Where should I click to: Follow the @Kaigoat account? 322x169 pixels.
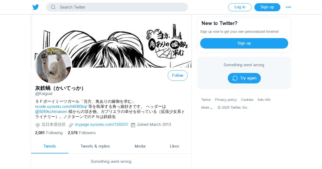pos(178,76)
